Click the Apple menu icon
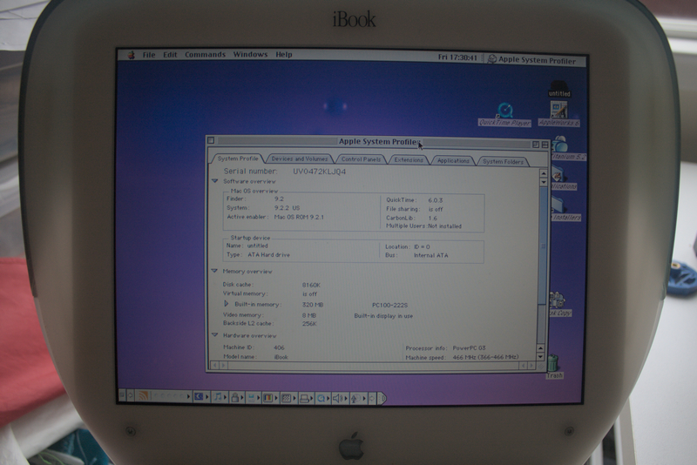Viewport: 697px width, 465px height. tap(132, 55)
